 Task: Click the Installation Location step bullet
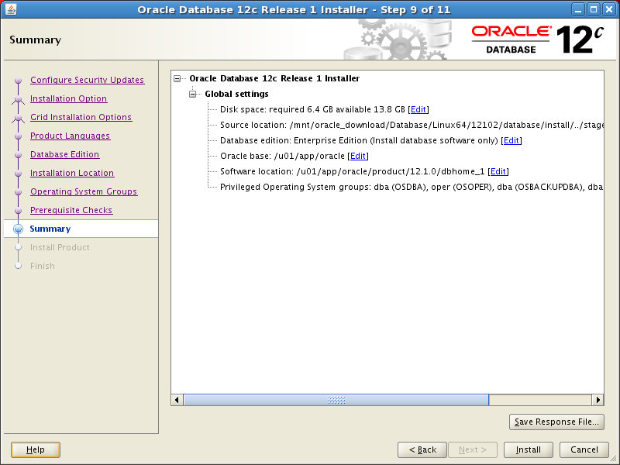pyautogui.click(x=18, y=173)
